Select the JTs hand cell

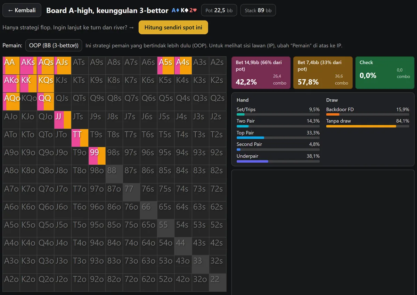(x=80, y=120)
